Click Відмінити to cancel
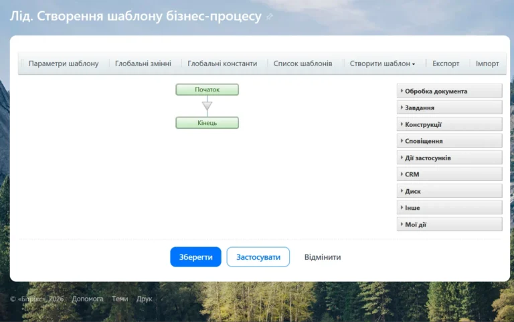 click(x=323, y=257)
